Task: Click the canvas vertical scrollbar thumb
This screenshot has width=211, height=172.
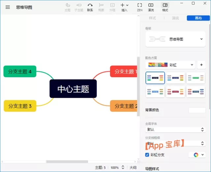Action: (x=138, y=86)
